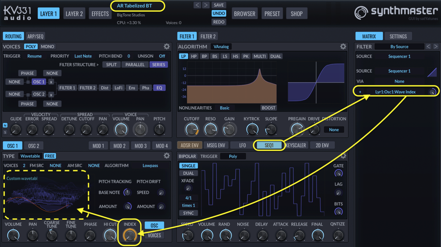The image size is (441, 247).
Task: Toggle the sequencer SYNC button
Action: pos(189,213)
